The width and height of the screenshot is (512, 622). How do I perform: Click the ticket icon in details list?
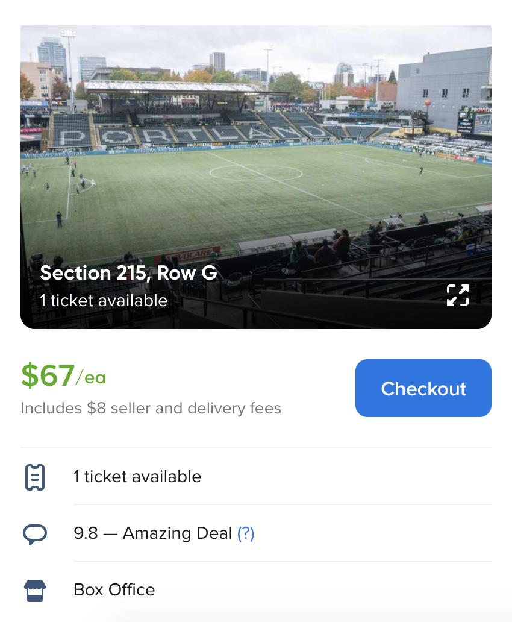tap(35, 477)
